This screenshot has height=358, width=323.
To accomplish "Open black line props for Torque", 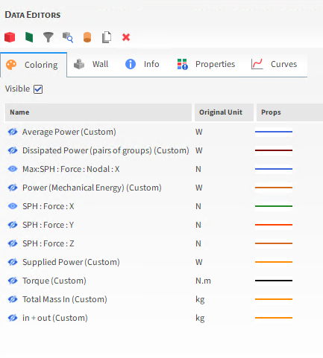I will (274, 281).
